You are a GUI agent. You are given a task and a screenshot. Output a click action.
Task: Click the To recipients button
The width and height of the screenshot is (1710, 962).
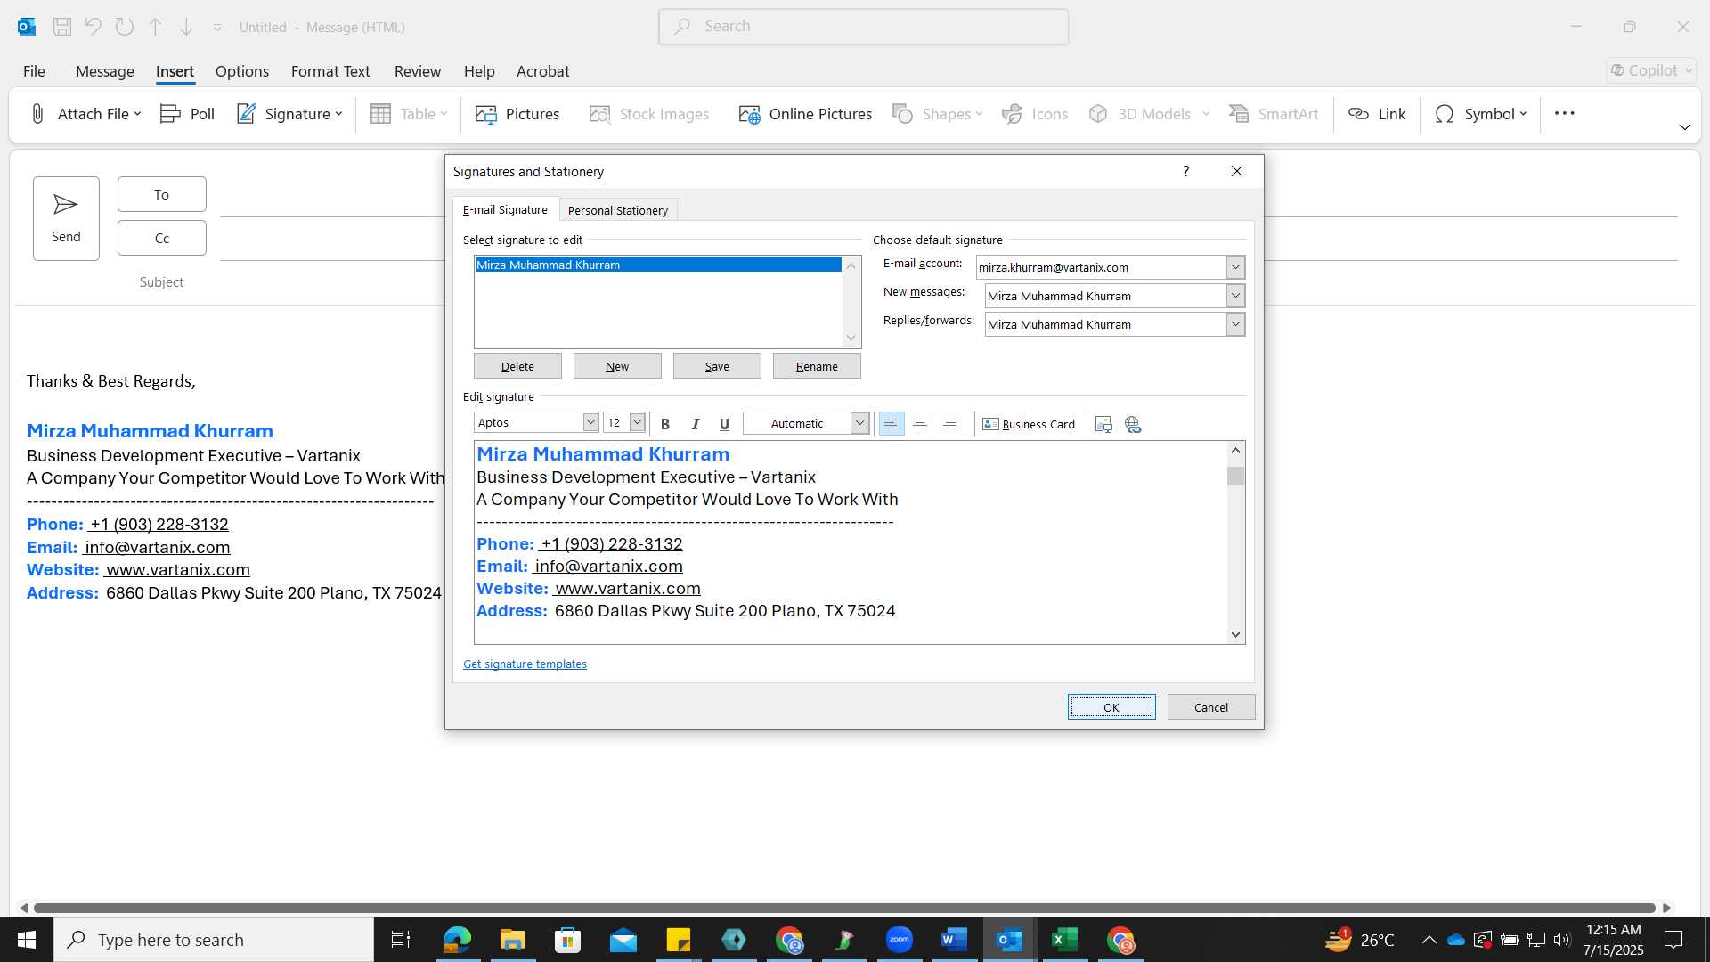click(161, 194)
